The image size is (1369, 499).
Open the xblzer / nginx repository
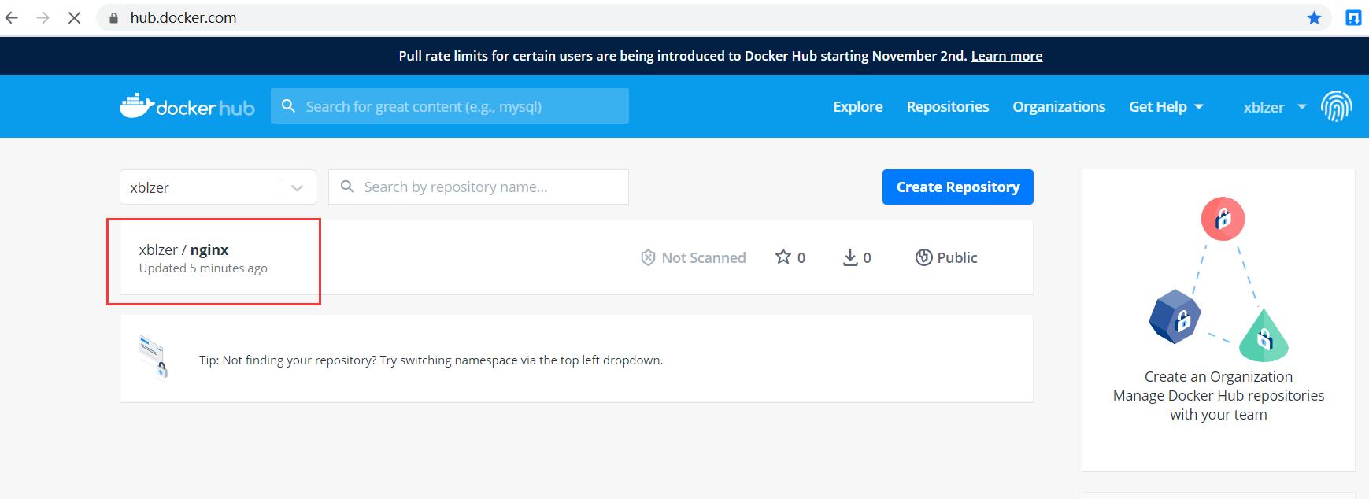tap(183, 249)
